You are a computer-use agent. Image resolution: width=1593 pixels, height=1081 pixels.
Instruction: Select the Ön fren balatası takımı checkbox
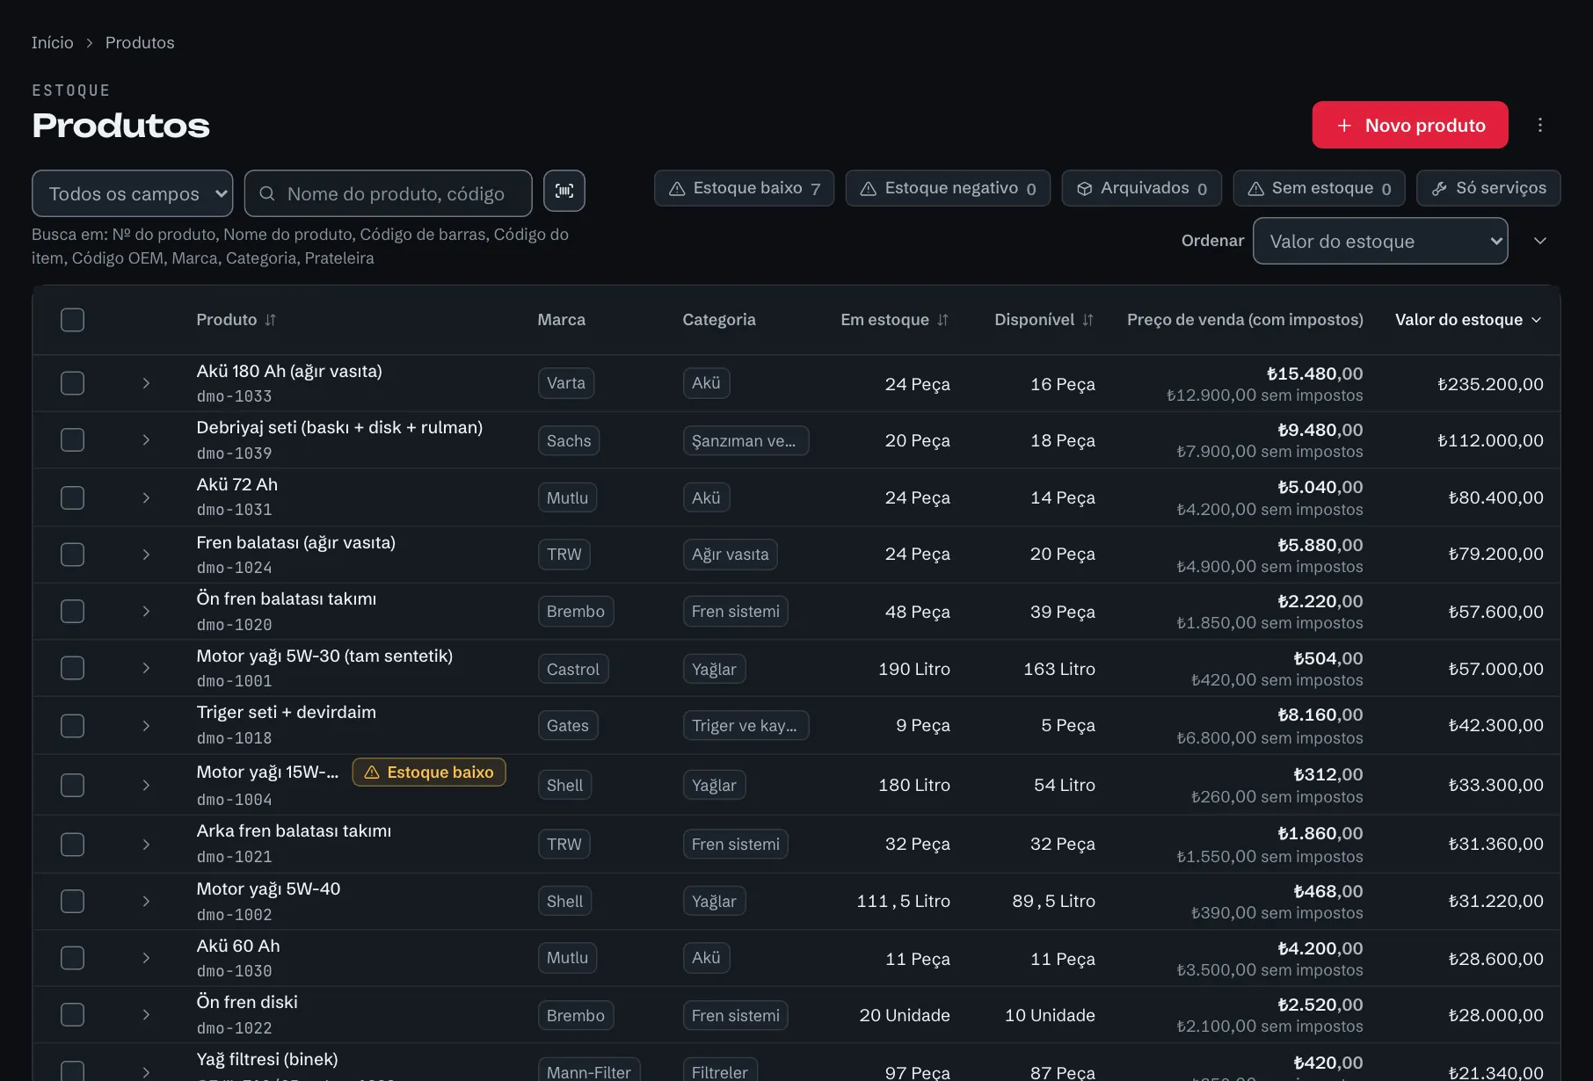click(72, 611)
